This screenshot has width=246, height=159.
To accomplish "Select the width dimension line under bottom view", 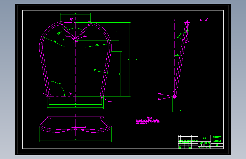I will (75, 141).
